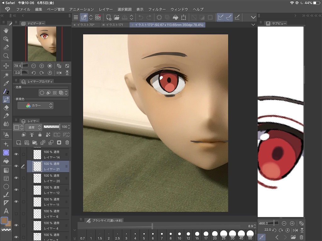
Task: Click the layer opacity slider
Action: pyautogui.click(x=52, y=127)
